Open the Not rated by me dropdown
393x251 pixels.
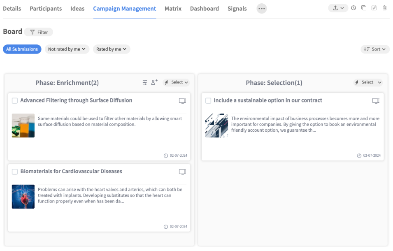click(67, 49)
